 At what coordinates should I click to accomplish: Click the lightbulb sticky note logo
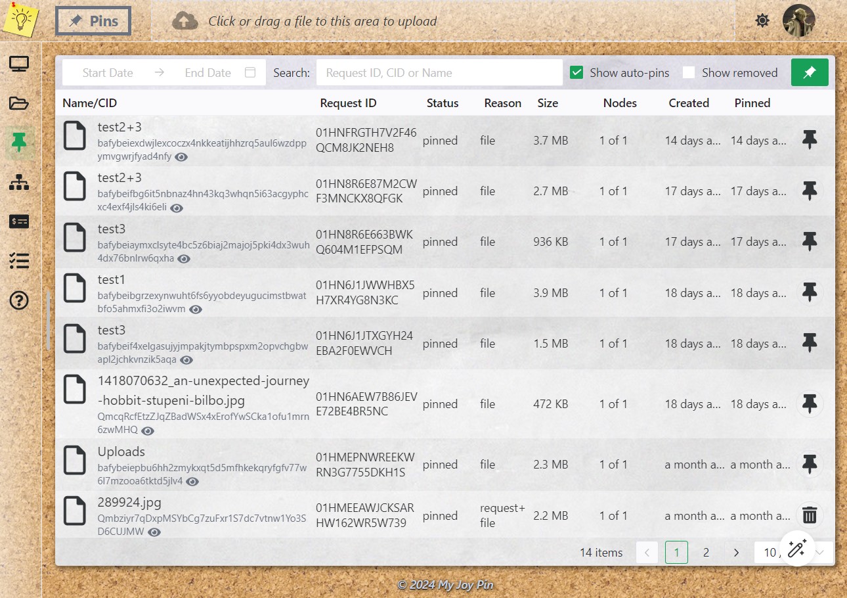[21, 20]
